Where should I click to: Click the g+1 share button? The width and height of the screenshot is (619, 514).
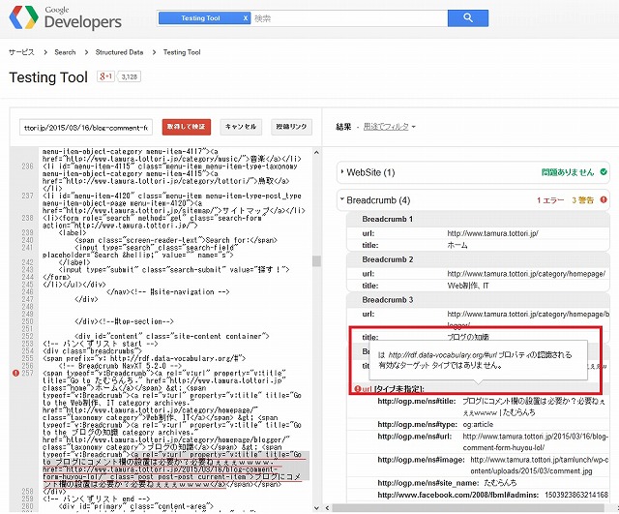(x=105, y=76)
